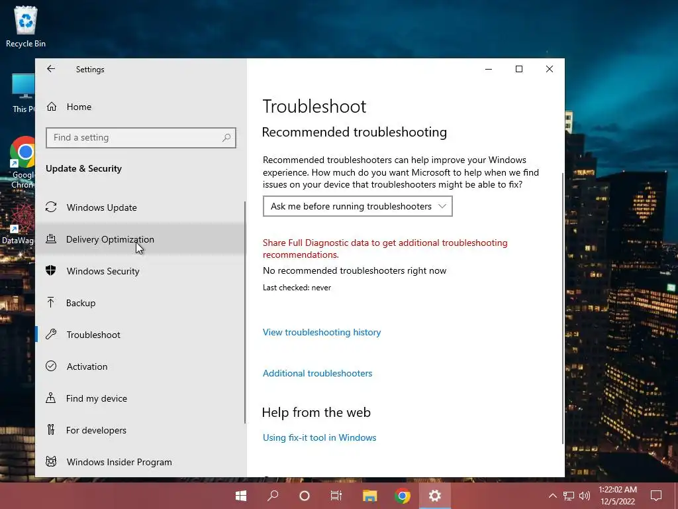
Task: Open Using fix-it tool in Windows link
Action: (320, 437)
